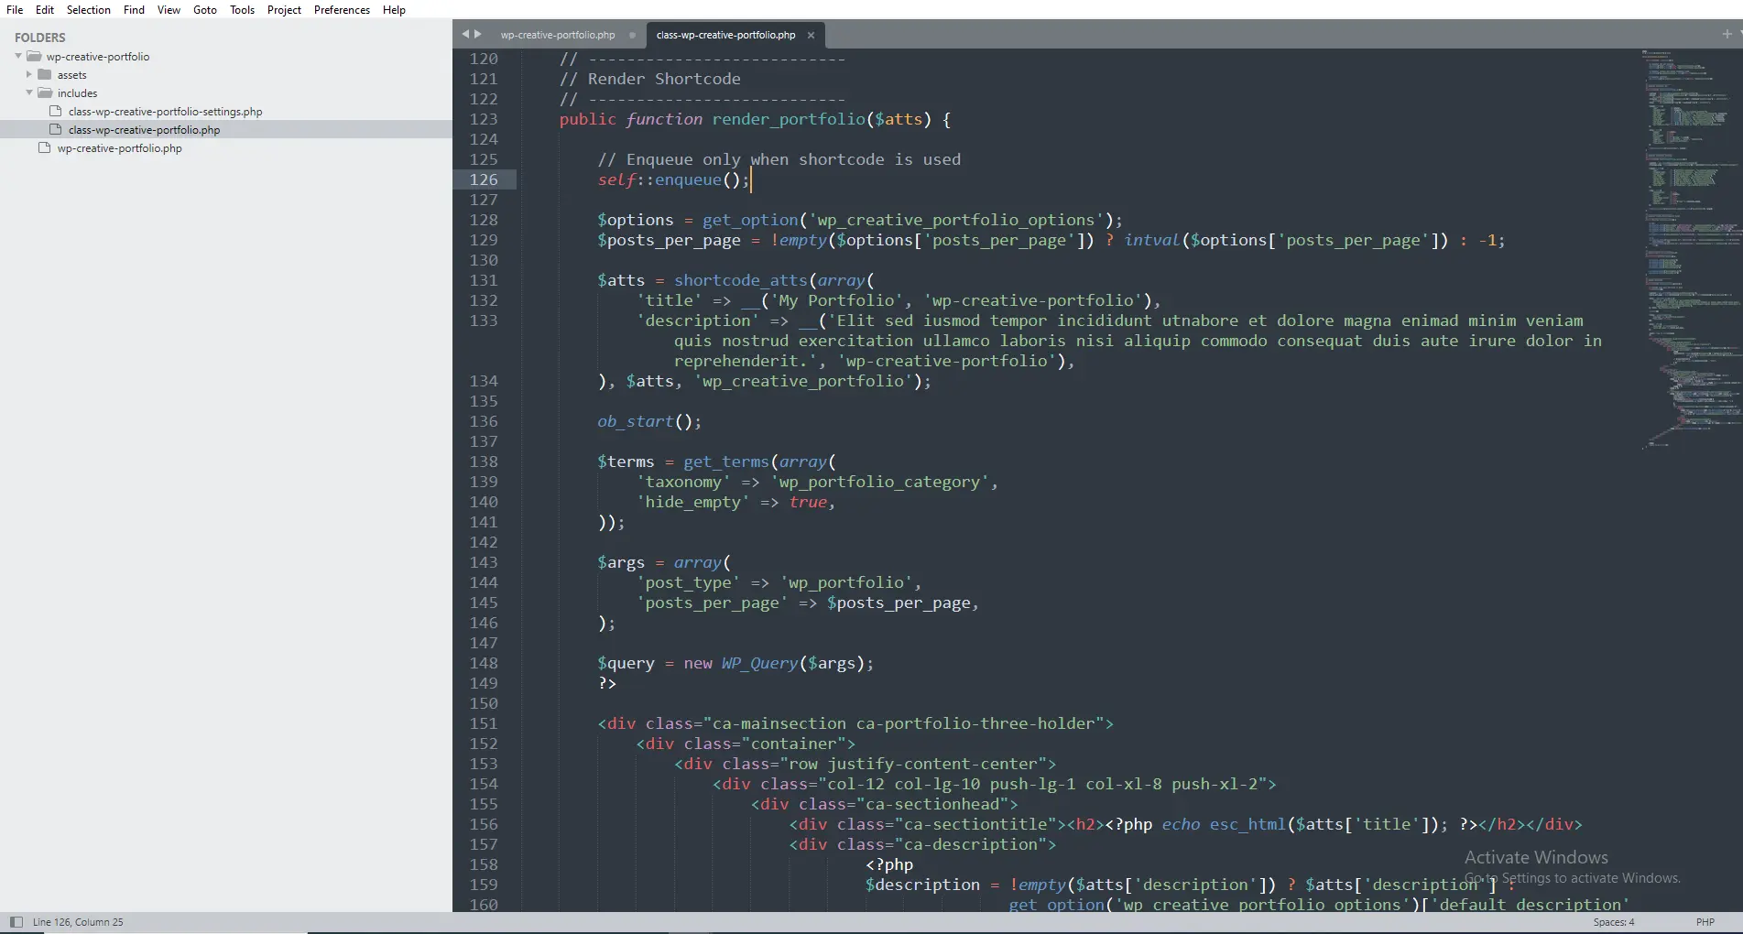Click the file icon beside wp-creative-portfolio.php in sidebar
Viewport: 1743px width, 934px height.
click(45, 147)
